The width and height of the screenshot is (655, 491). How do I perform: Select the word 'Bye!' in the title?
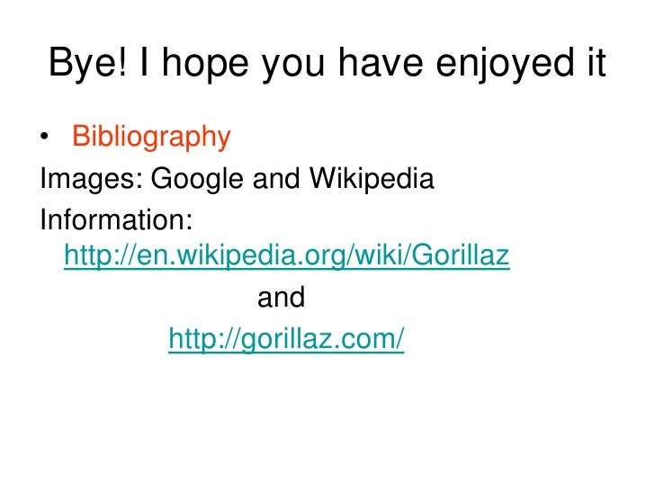tap(87, 63)
